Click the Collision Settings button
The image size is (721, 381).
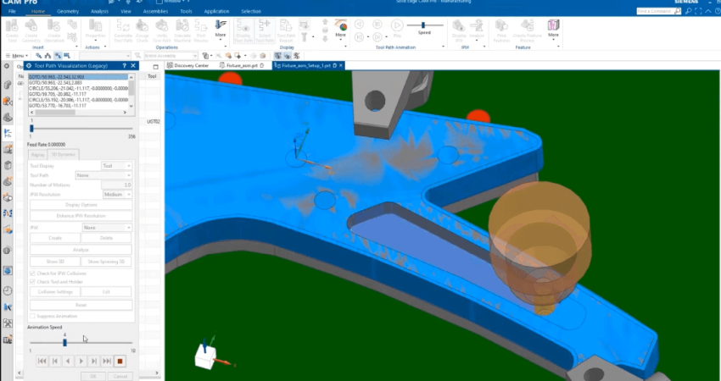(x=55, y=292)
